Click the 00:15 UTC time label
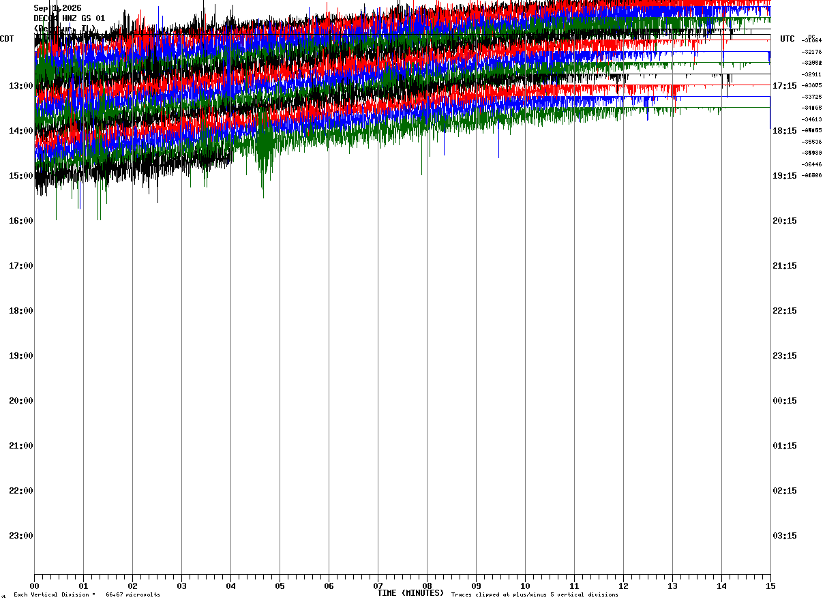Image resolution: width=825 pixels, height=604 pixels. click(785, 401)
